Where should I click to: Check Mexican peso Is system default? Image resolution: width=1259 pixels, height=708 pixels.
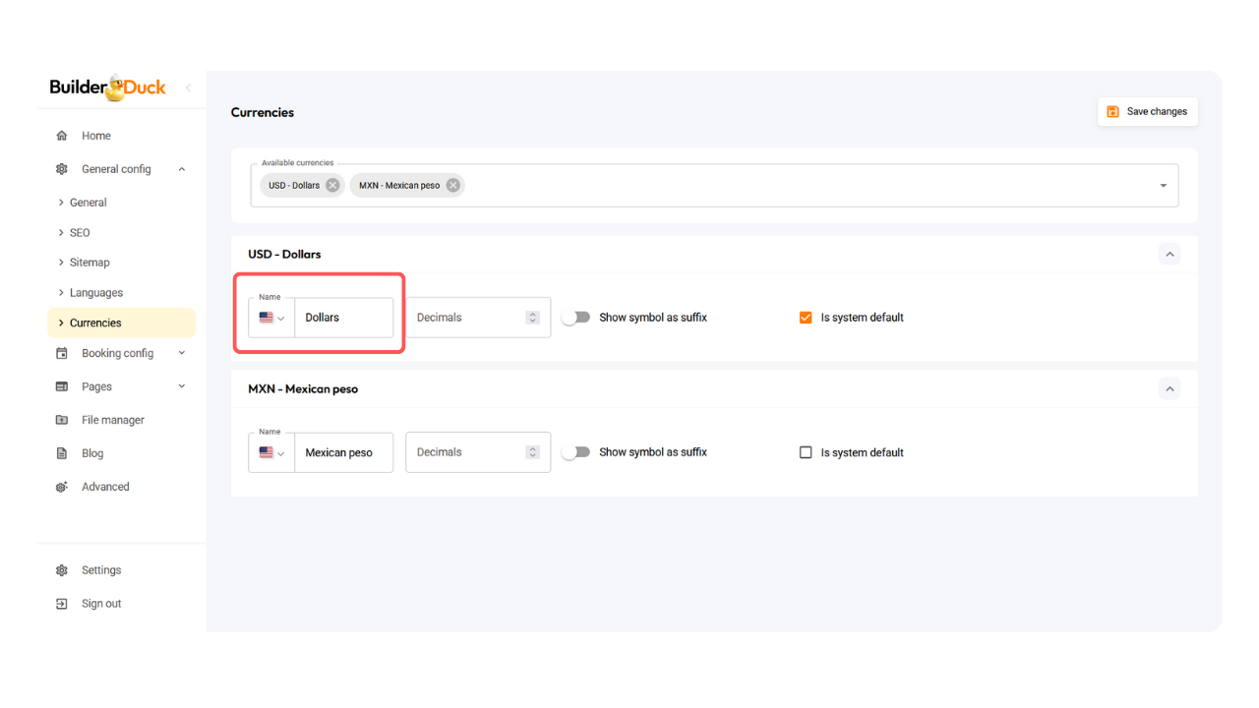pyautogui.click(x=806, y=452)
